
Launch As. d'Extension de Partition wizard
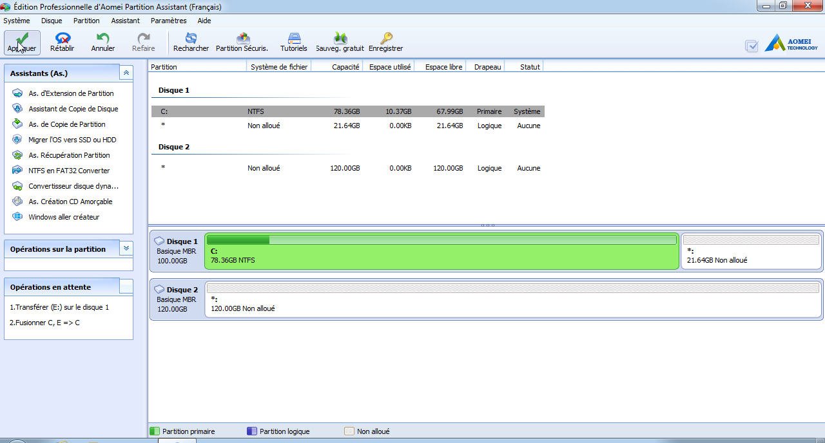click(x=71, y=93)
